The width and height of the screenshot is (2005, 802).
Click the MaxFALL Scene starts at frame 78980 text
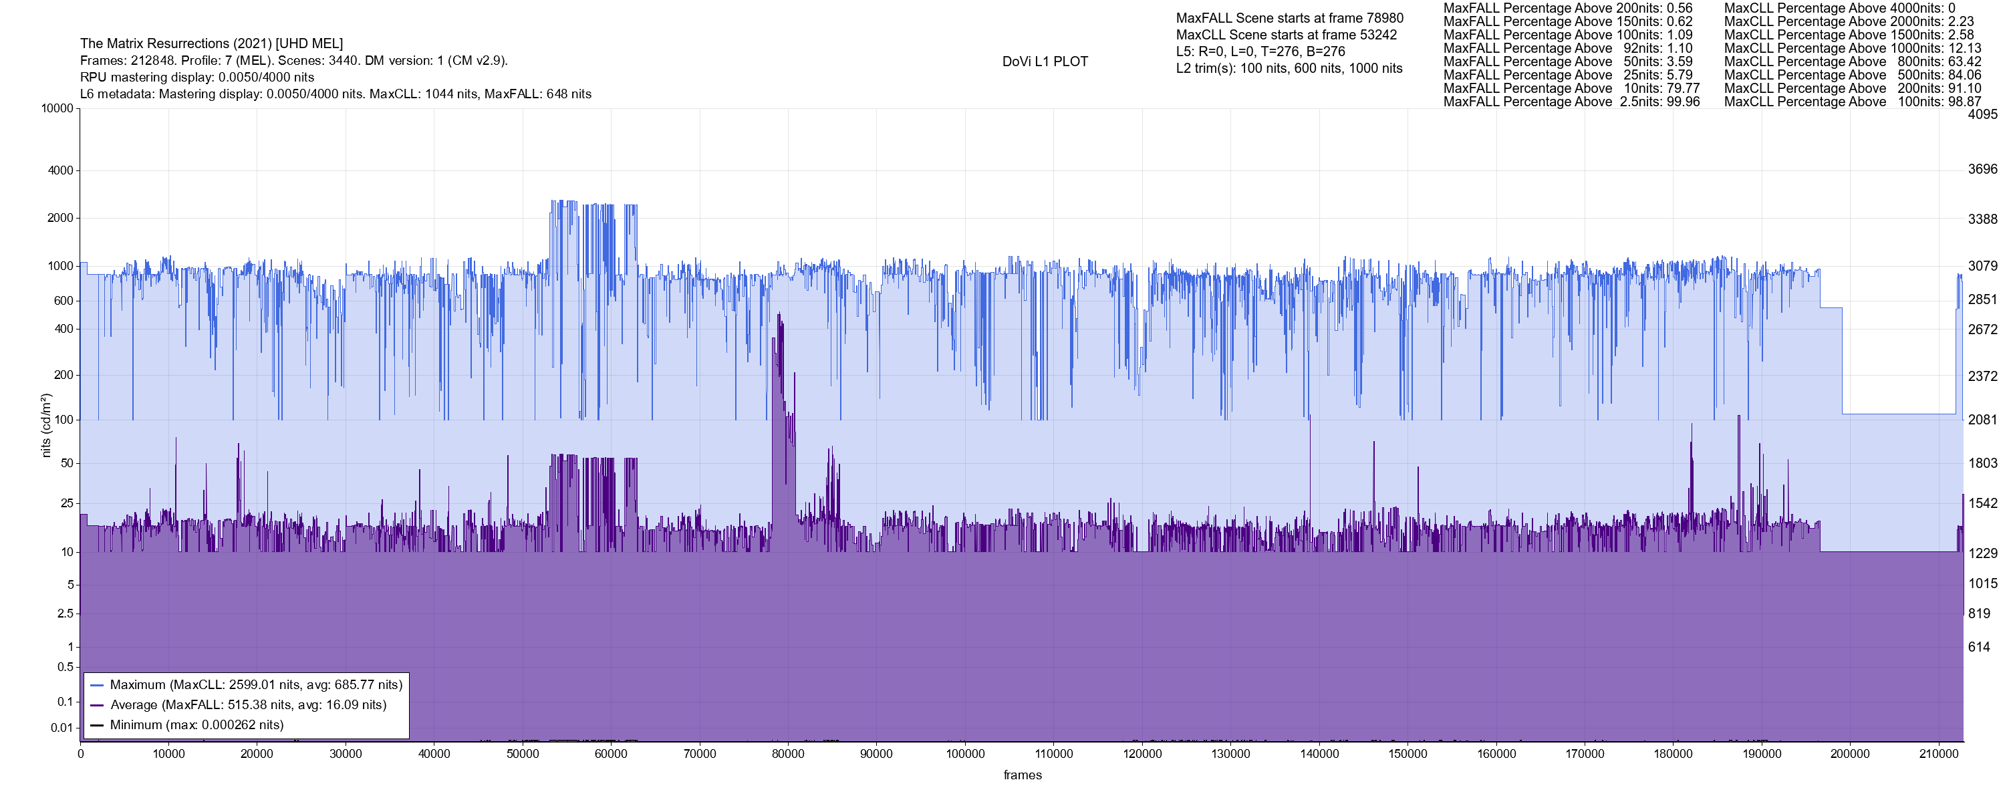click(x=1289, y=18)
